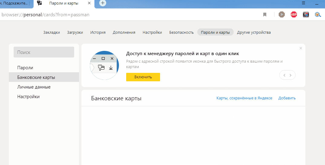The image size is (325, 165).
Task: Open Личные данные in the sidebar
Action: 34,87
